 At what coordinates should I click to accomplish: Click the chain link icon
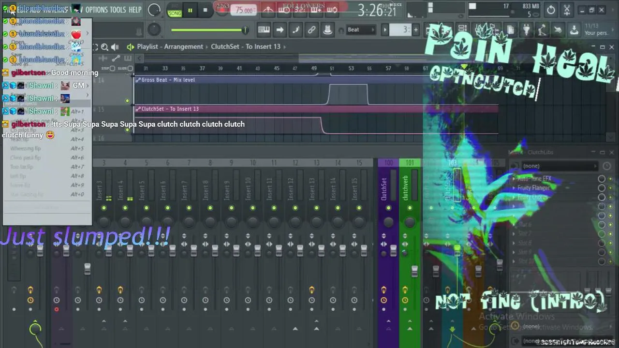[x=312, y=30]
